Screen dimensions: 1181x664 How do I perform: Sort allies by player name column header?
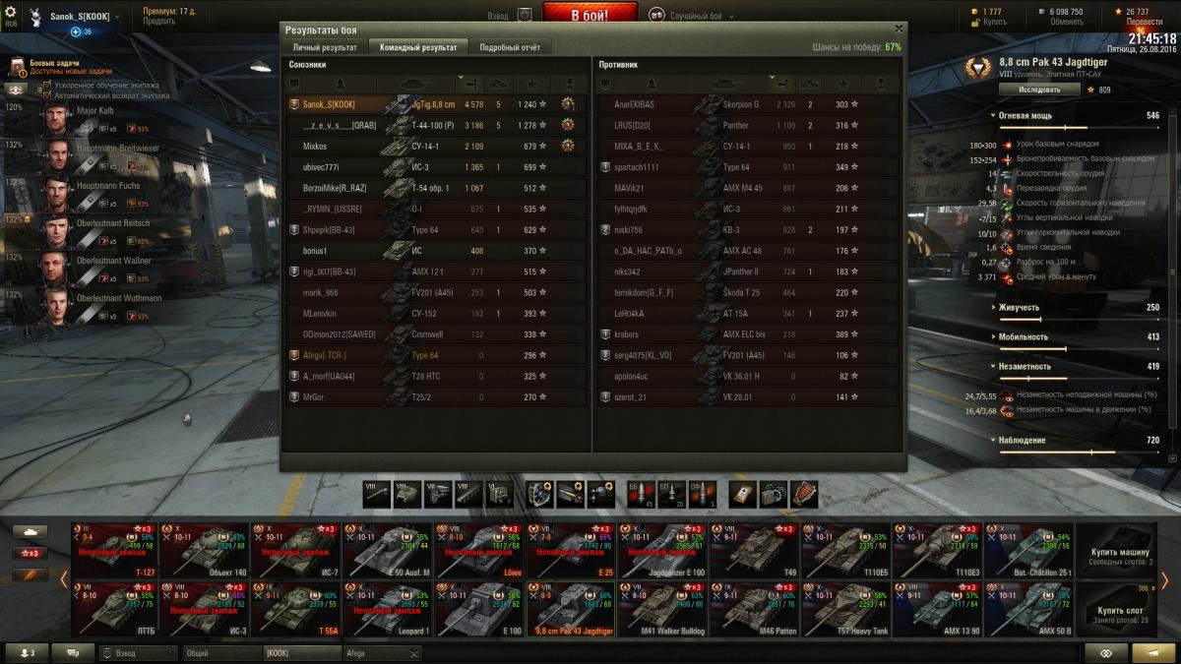click(x=340, y=84)
